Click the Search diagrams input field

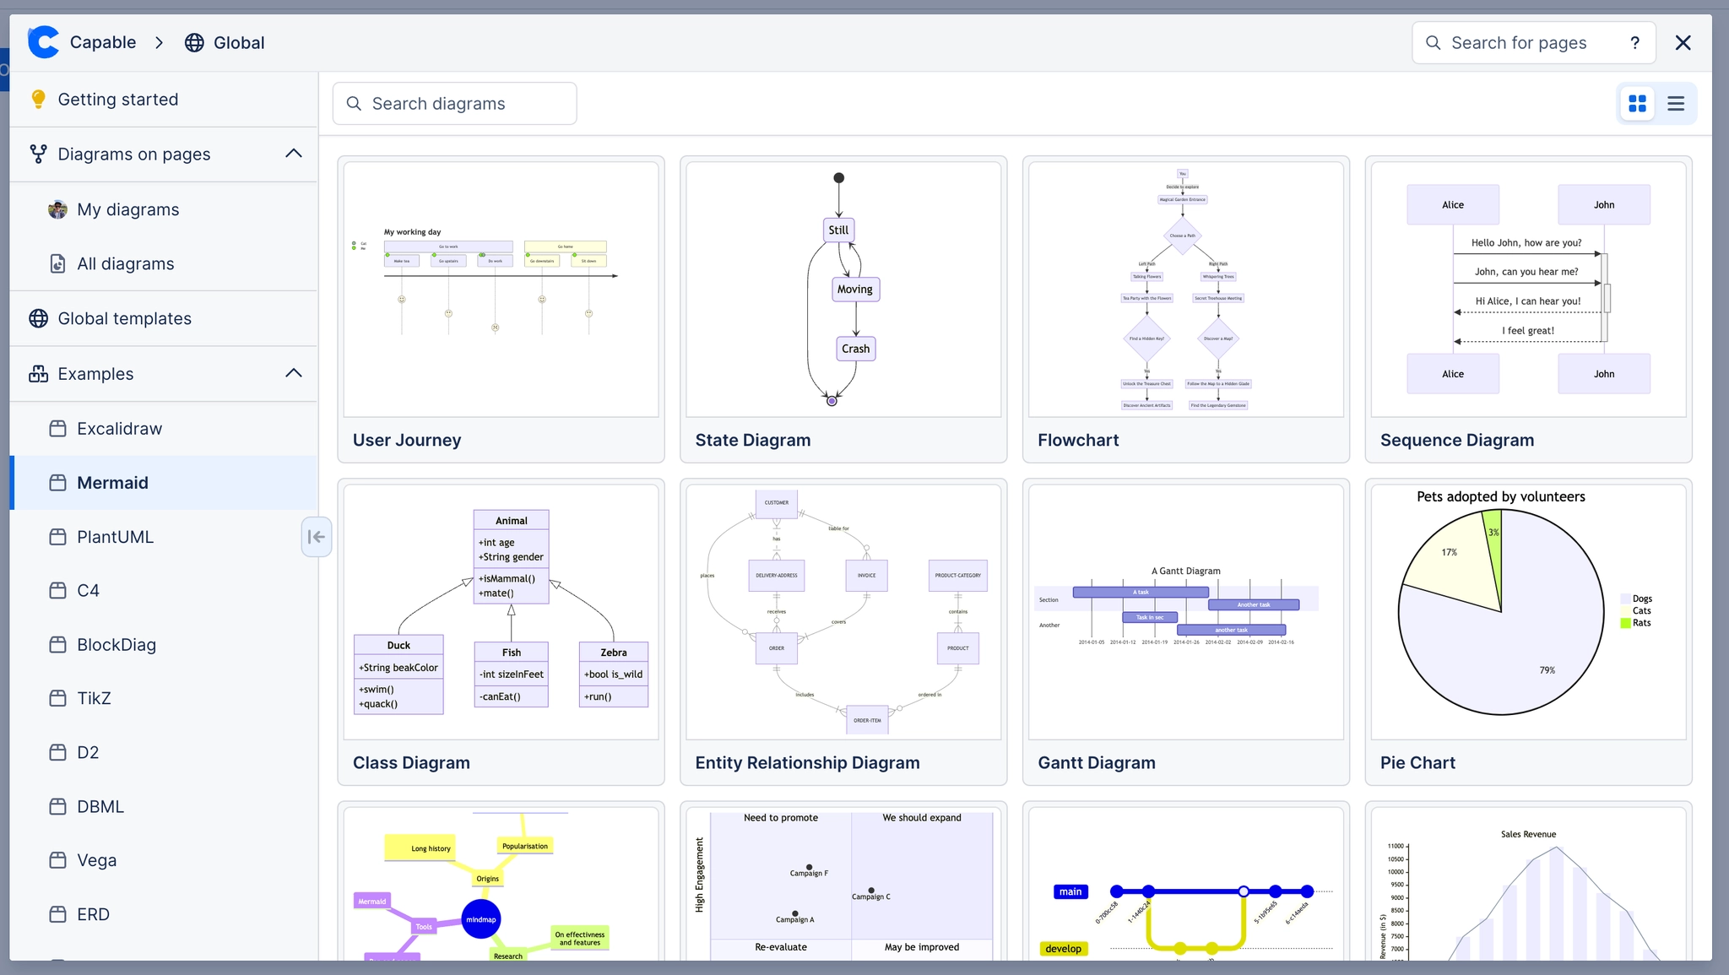tap(454, 103)
